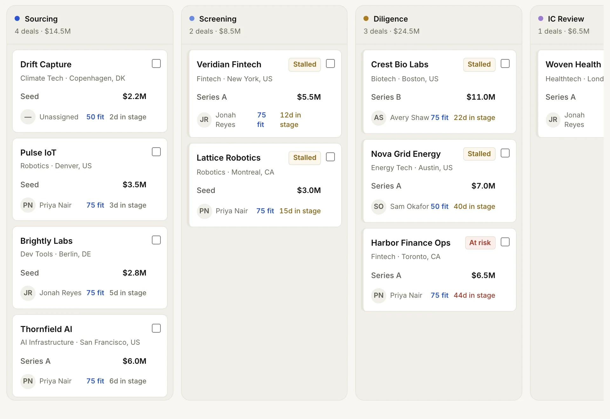The height and width of the screenshot is (419, 610).
Task: Click the blue dot beside Sourcing
Action: [17, 18]
